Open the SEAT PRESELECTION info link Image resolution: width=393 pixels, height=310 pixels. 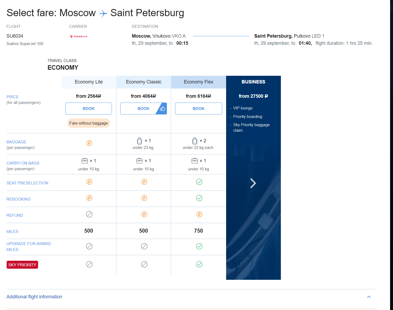click(27, 183)
